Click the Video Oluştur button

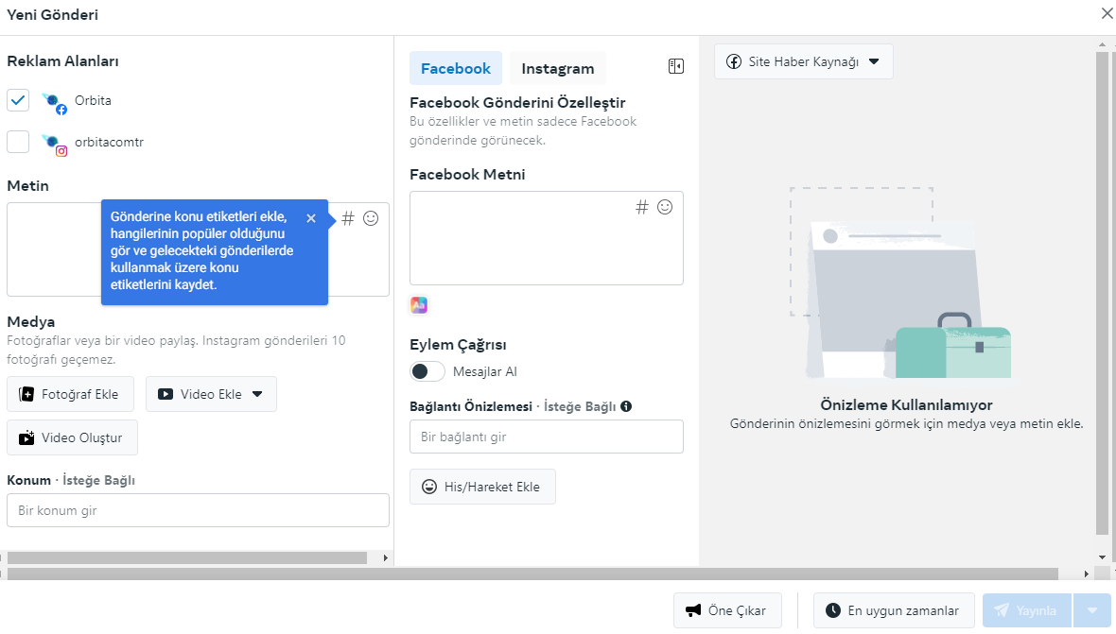coord(72,437)
